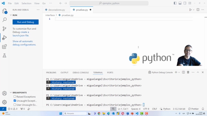
Task: Open the Explorer view in activity bar
Action: coord(5,11)
